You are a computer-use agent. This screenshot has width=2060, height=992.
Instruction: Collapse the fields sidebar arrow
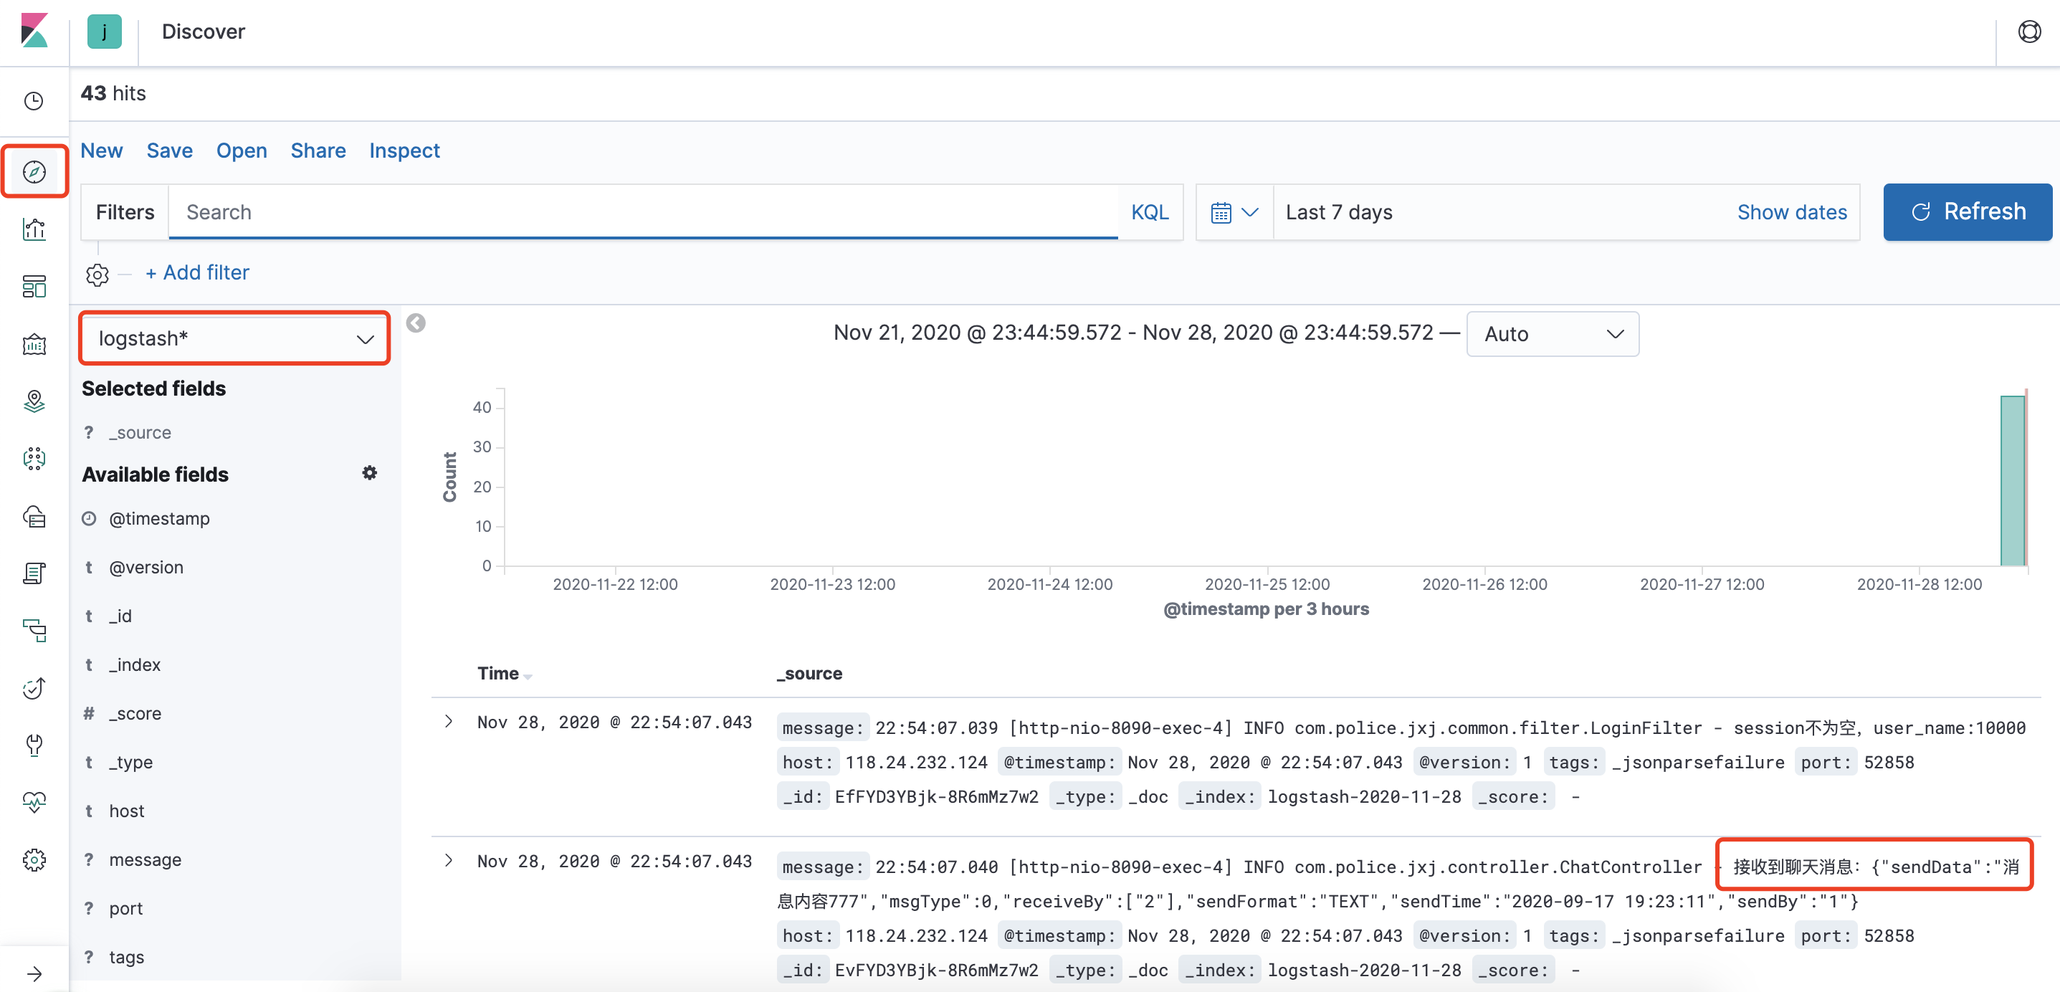point(415,323)
